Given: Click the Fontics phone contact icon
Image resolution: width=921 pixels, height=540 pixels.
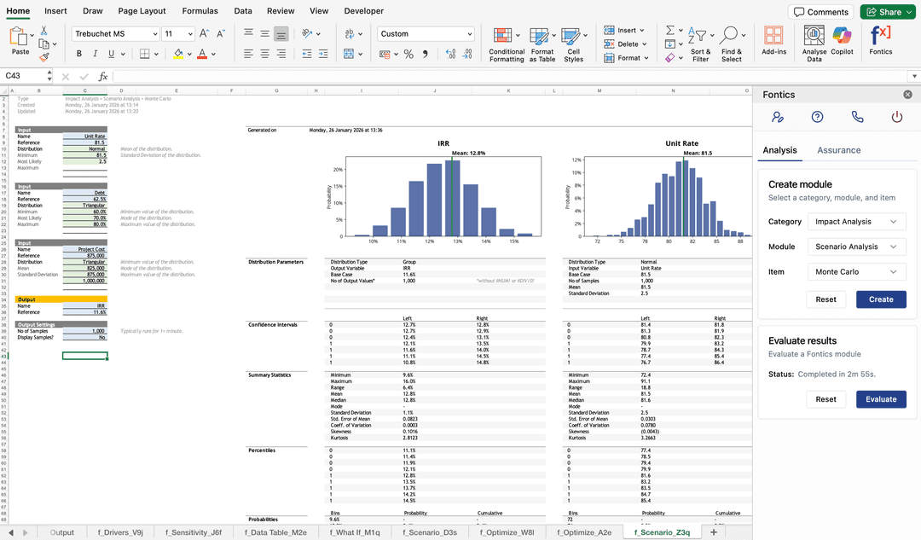Looking at the screenshot, I should (858, 117).
